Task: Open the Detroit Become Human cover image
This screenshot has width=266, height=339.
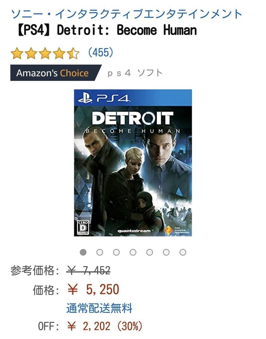Action: 133,163
